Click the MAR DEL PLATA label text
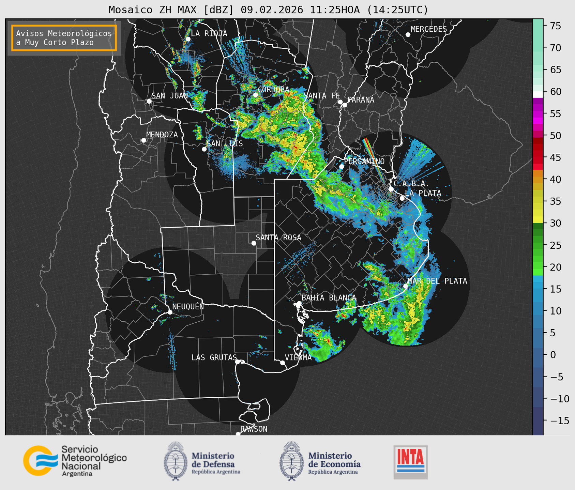Image resolution: width=575 pixels, height=490 pixels. pos(437,281)
